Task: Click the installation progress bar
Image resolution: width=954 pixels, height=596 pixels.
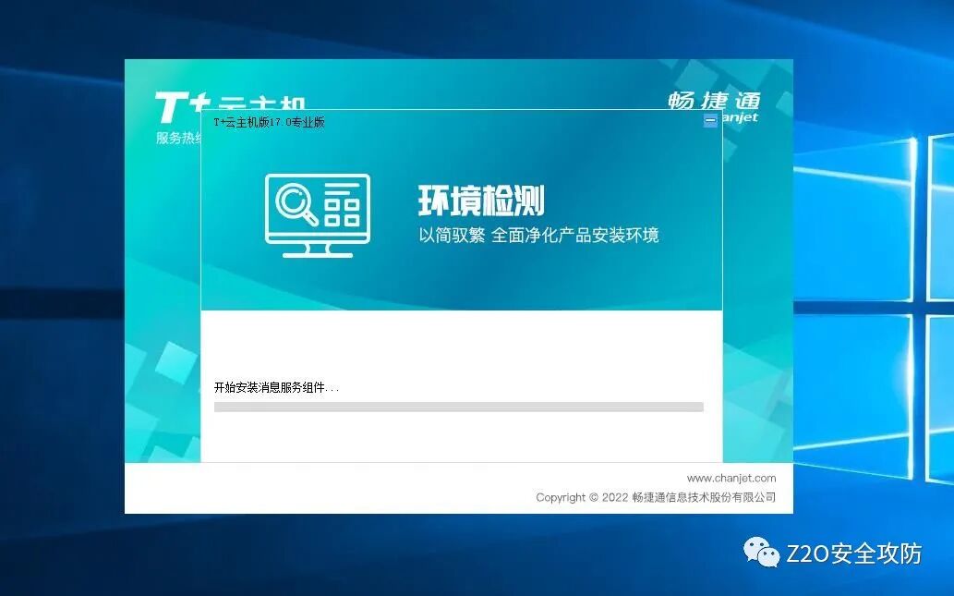Action: pyautogui.click(x=459, y=407)
